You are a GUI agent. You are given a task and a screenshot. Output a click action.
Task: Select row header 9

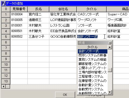tap(6, 59)
